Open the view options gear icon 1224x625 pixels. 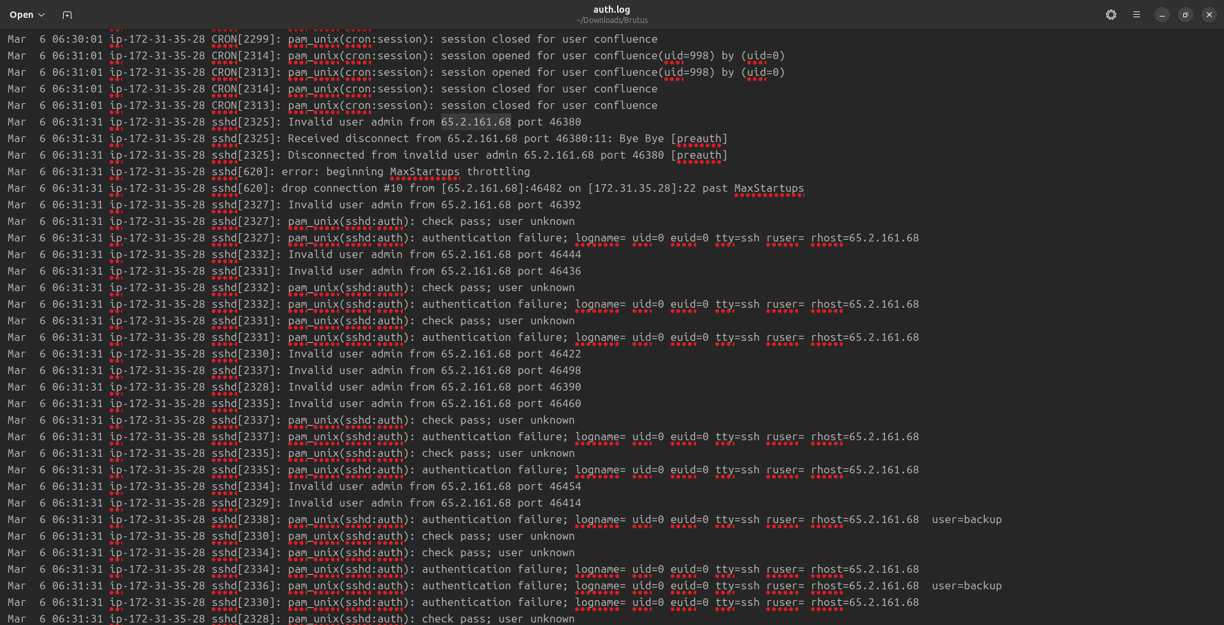coord(1111,15)
